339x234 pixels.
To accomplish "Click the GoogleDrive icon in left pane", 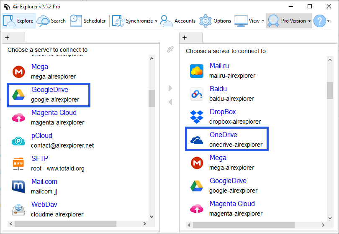I will tap(18, 95).
